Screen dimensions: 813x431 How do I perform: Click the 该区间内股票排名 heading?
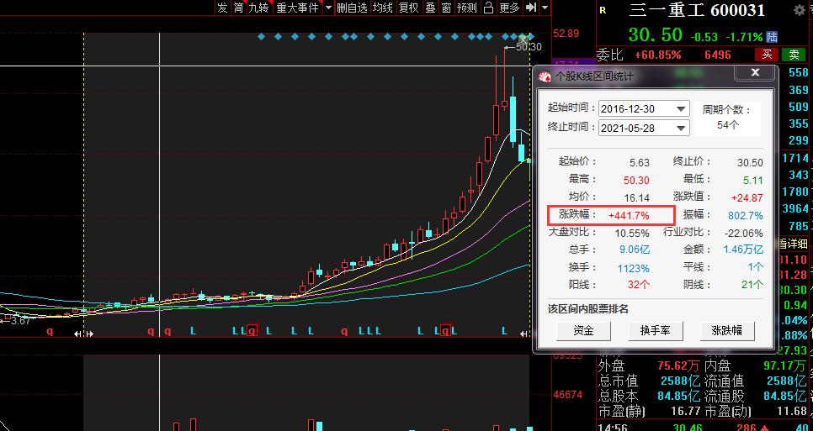tap(588, 309)
